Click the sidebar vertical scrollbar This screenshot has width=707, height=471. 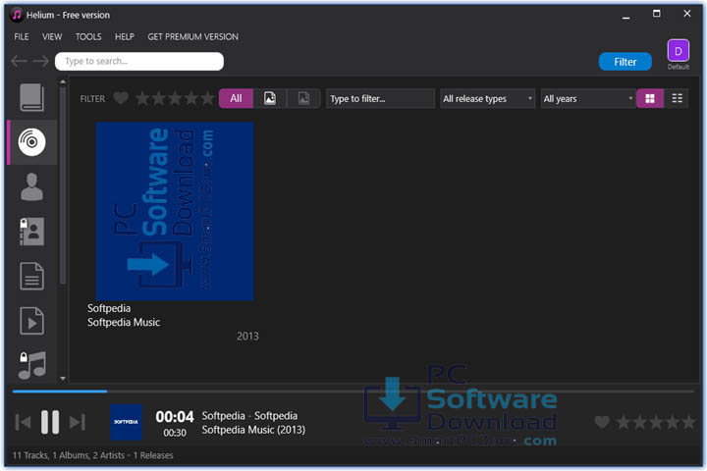pos(63,184)
